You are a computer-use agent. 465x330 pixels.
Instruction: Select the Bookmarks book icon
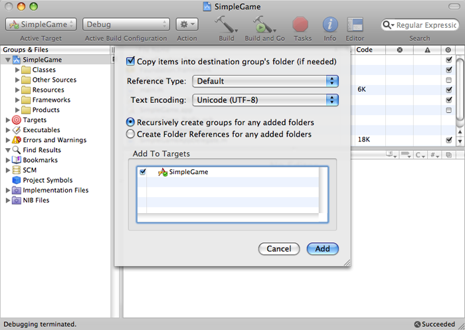[x=17, y=160]
